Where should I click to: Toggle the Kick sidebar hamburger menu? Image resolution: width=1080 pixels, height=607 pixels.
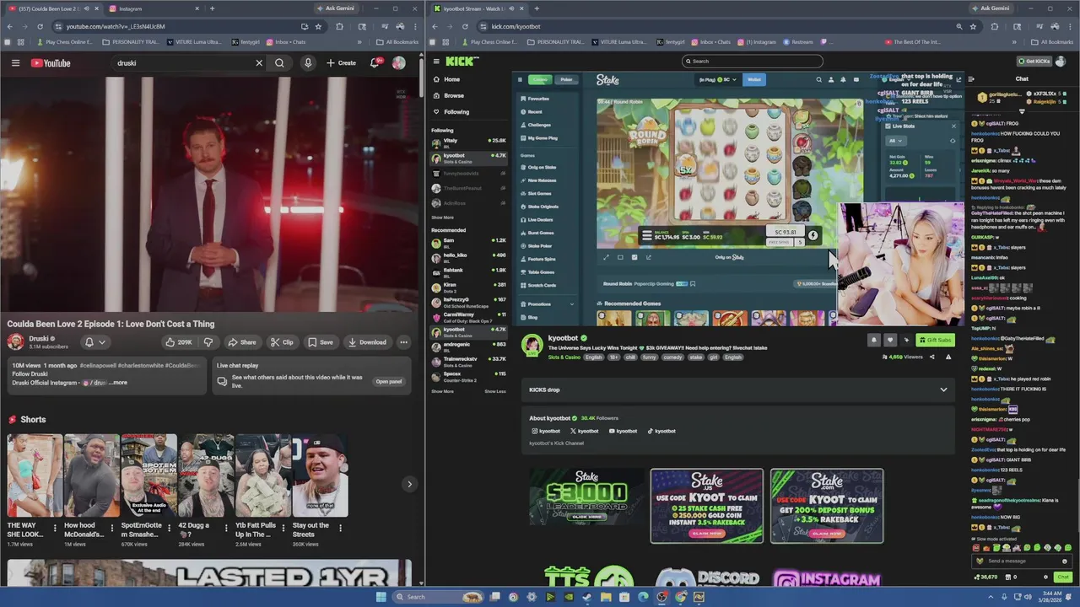coord(435,61)
